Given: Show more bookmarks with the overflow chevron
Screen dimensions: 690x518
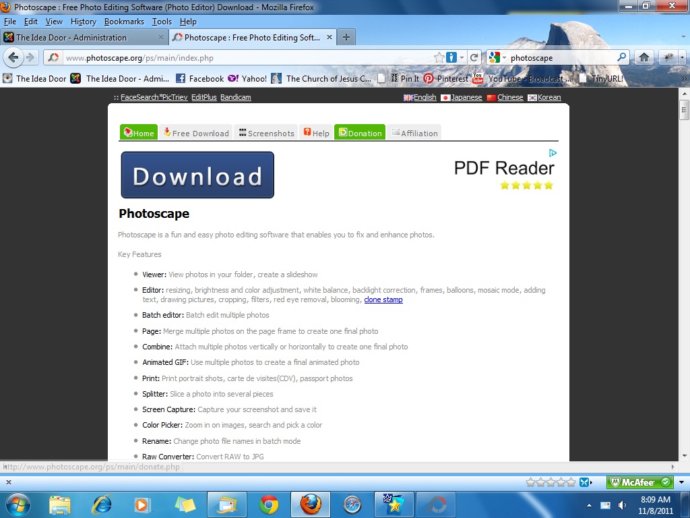Looking at the screenshot, I should pos(684,79).
